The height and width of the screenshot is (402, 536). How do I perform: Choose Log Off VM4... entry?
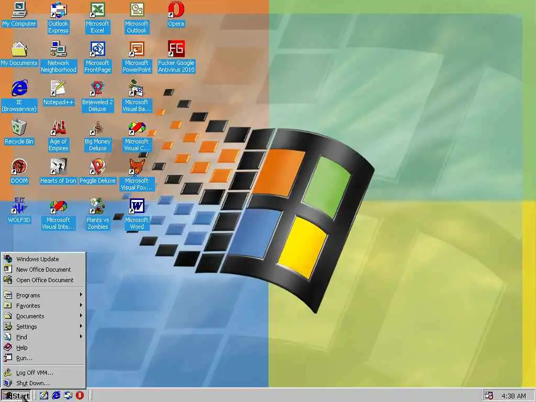pyautogui.click(x=43, y=373)
